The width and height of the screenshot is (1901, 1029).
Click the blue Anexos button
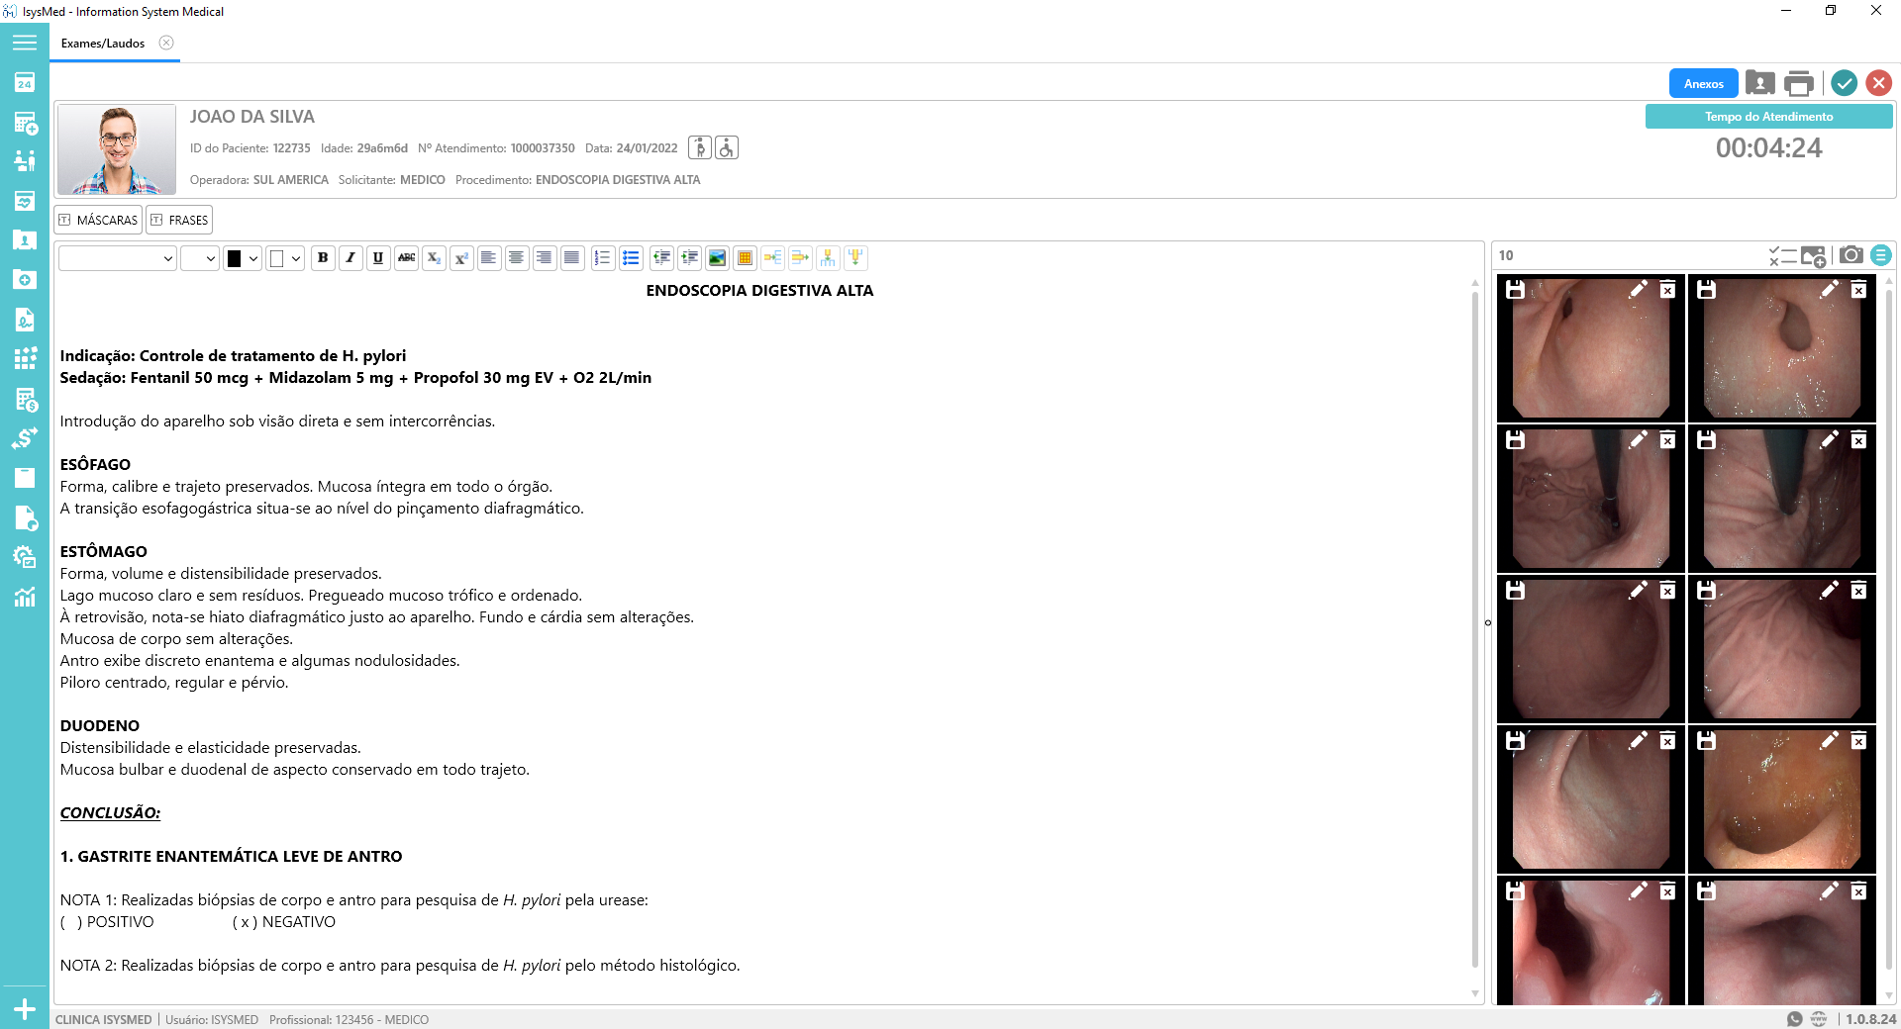(x=1703, y=84)
